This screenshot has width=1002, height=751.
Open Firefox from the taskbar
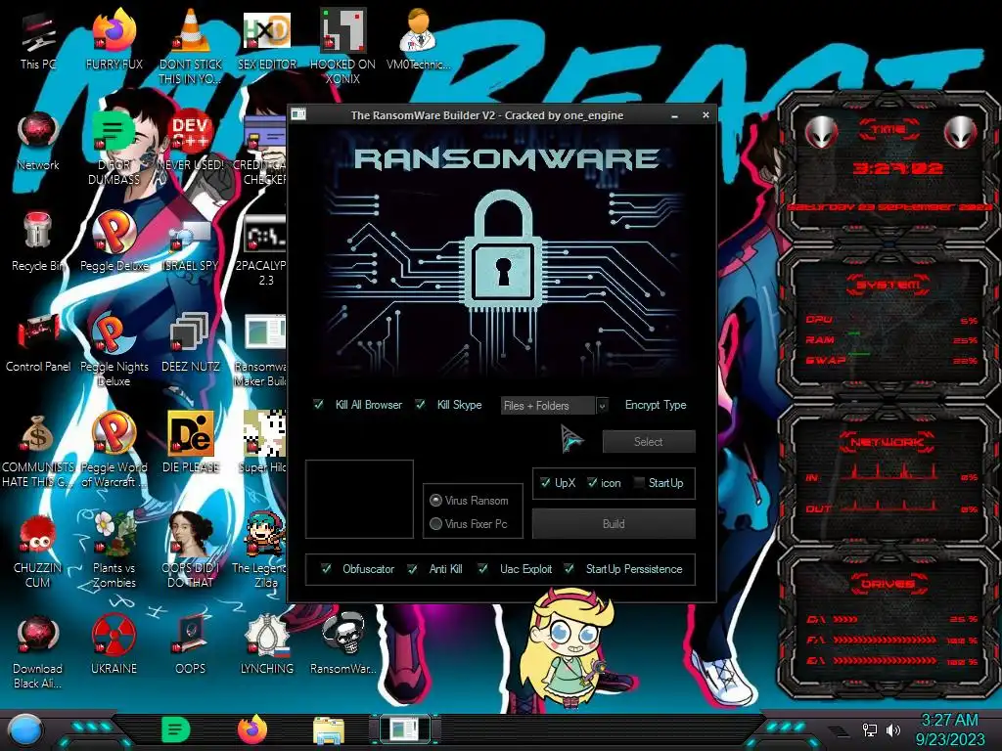click(251, 730)
